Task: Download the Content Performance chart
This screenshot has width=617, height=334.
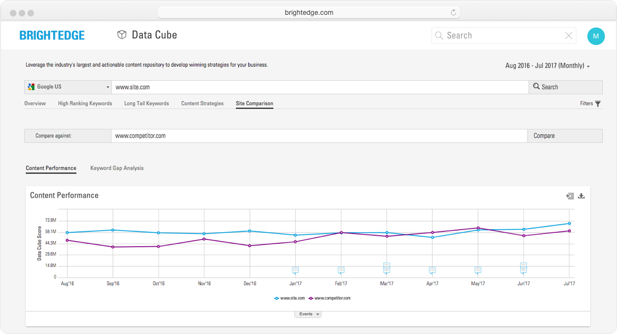Action: tap(581, 196)
